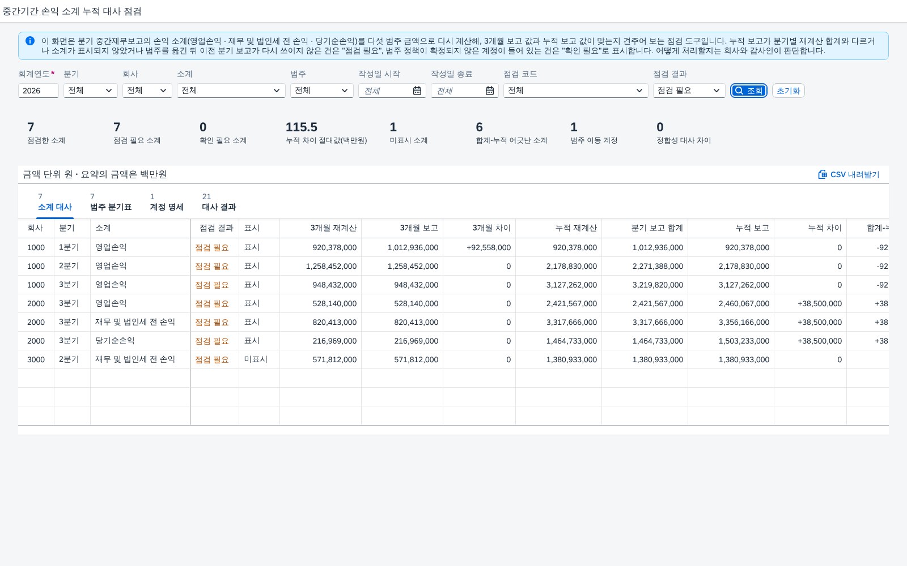Open the 작성일 시작 calendar picker icon
This screenshot has width=907, height=566.
pyautogui.click(x=417, y=91)
